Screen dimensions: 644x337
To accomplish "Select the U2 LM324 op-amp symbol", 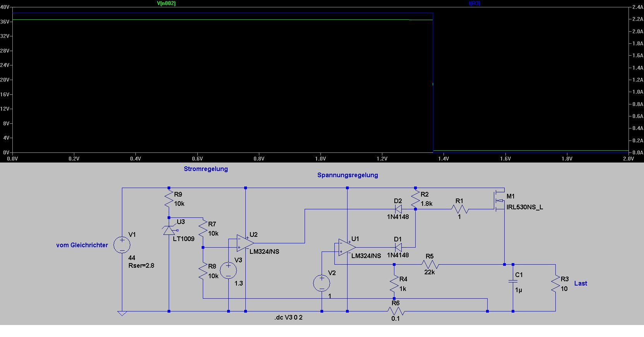I will click(246, 243).
